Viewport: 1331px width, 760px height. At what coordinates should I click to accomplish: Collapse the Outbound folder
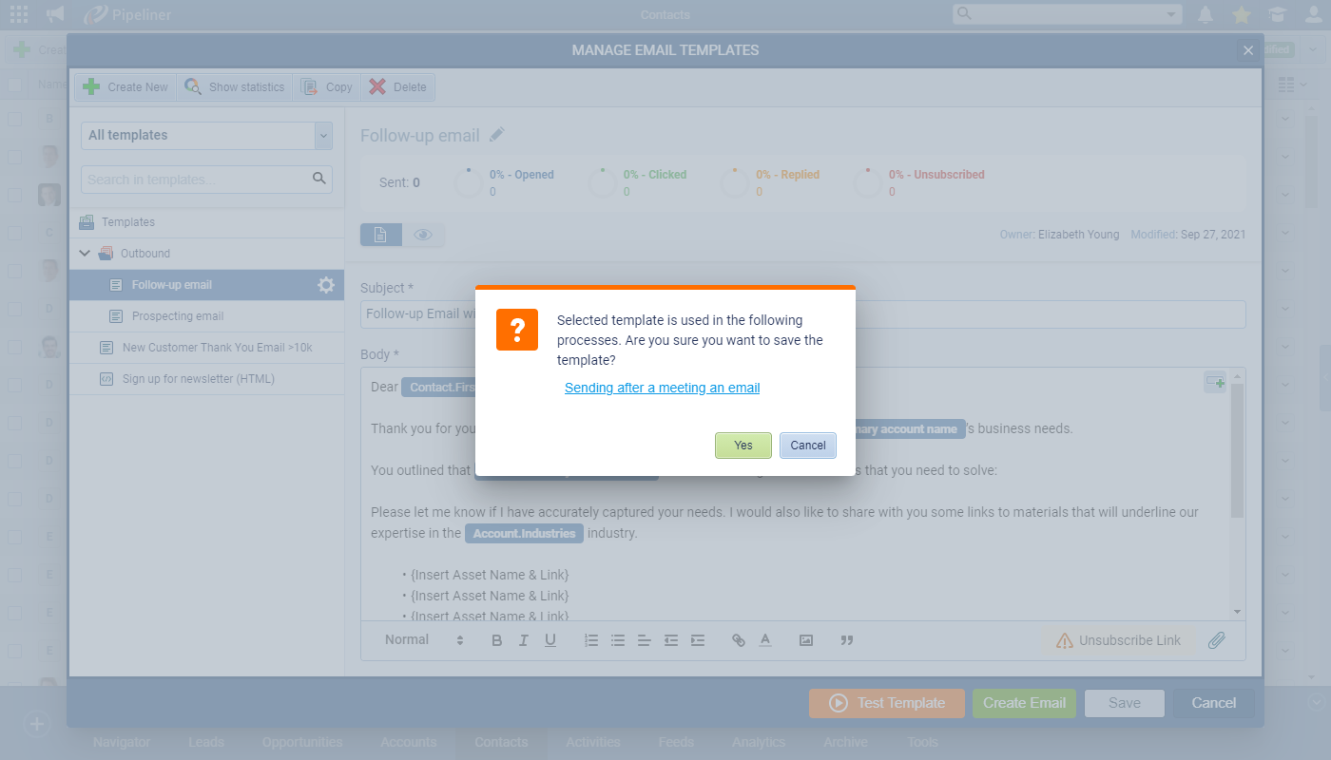(85, 254)
